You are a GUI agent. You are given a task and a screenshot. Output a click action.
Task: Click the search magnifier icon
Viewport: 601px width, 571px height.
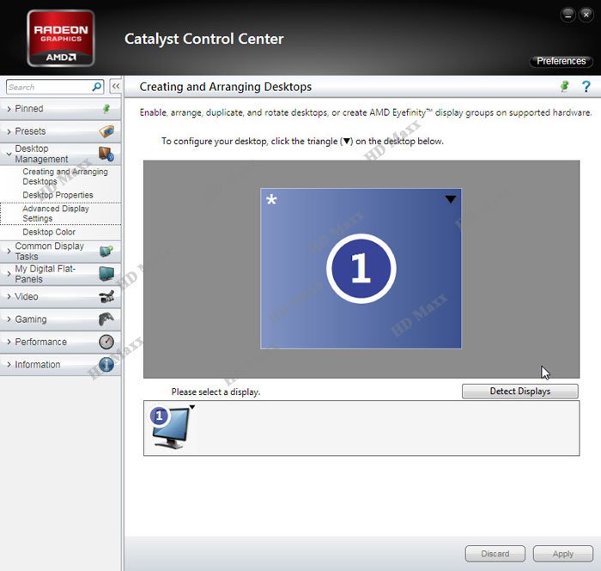tap(96, 87)
